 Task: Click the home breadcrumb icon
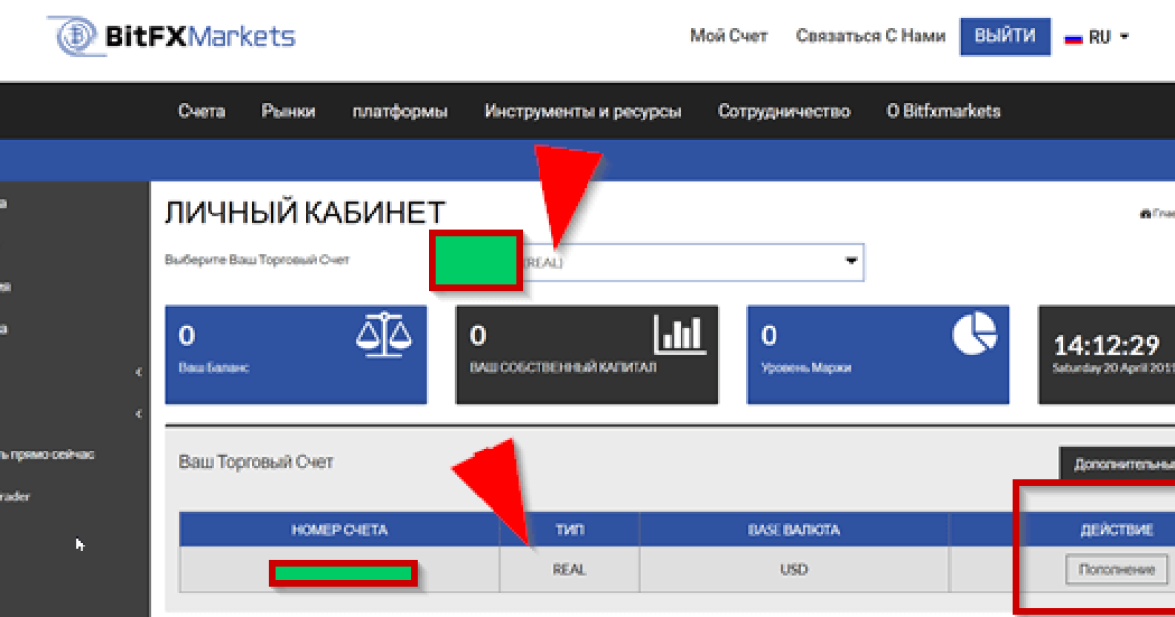1145,214
